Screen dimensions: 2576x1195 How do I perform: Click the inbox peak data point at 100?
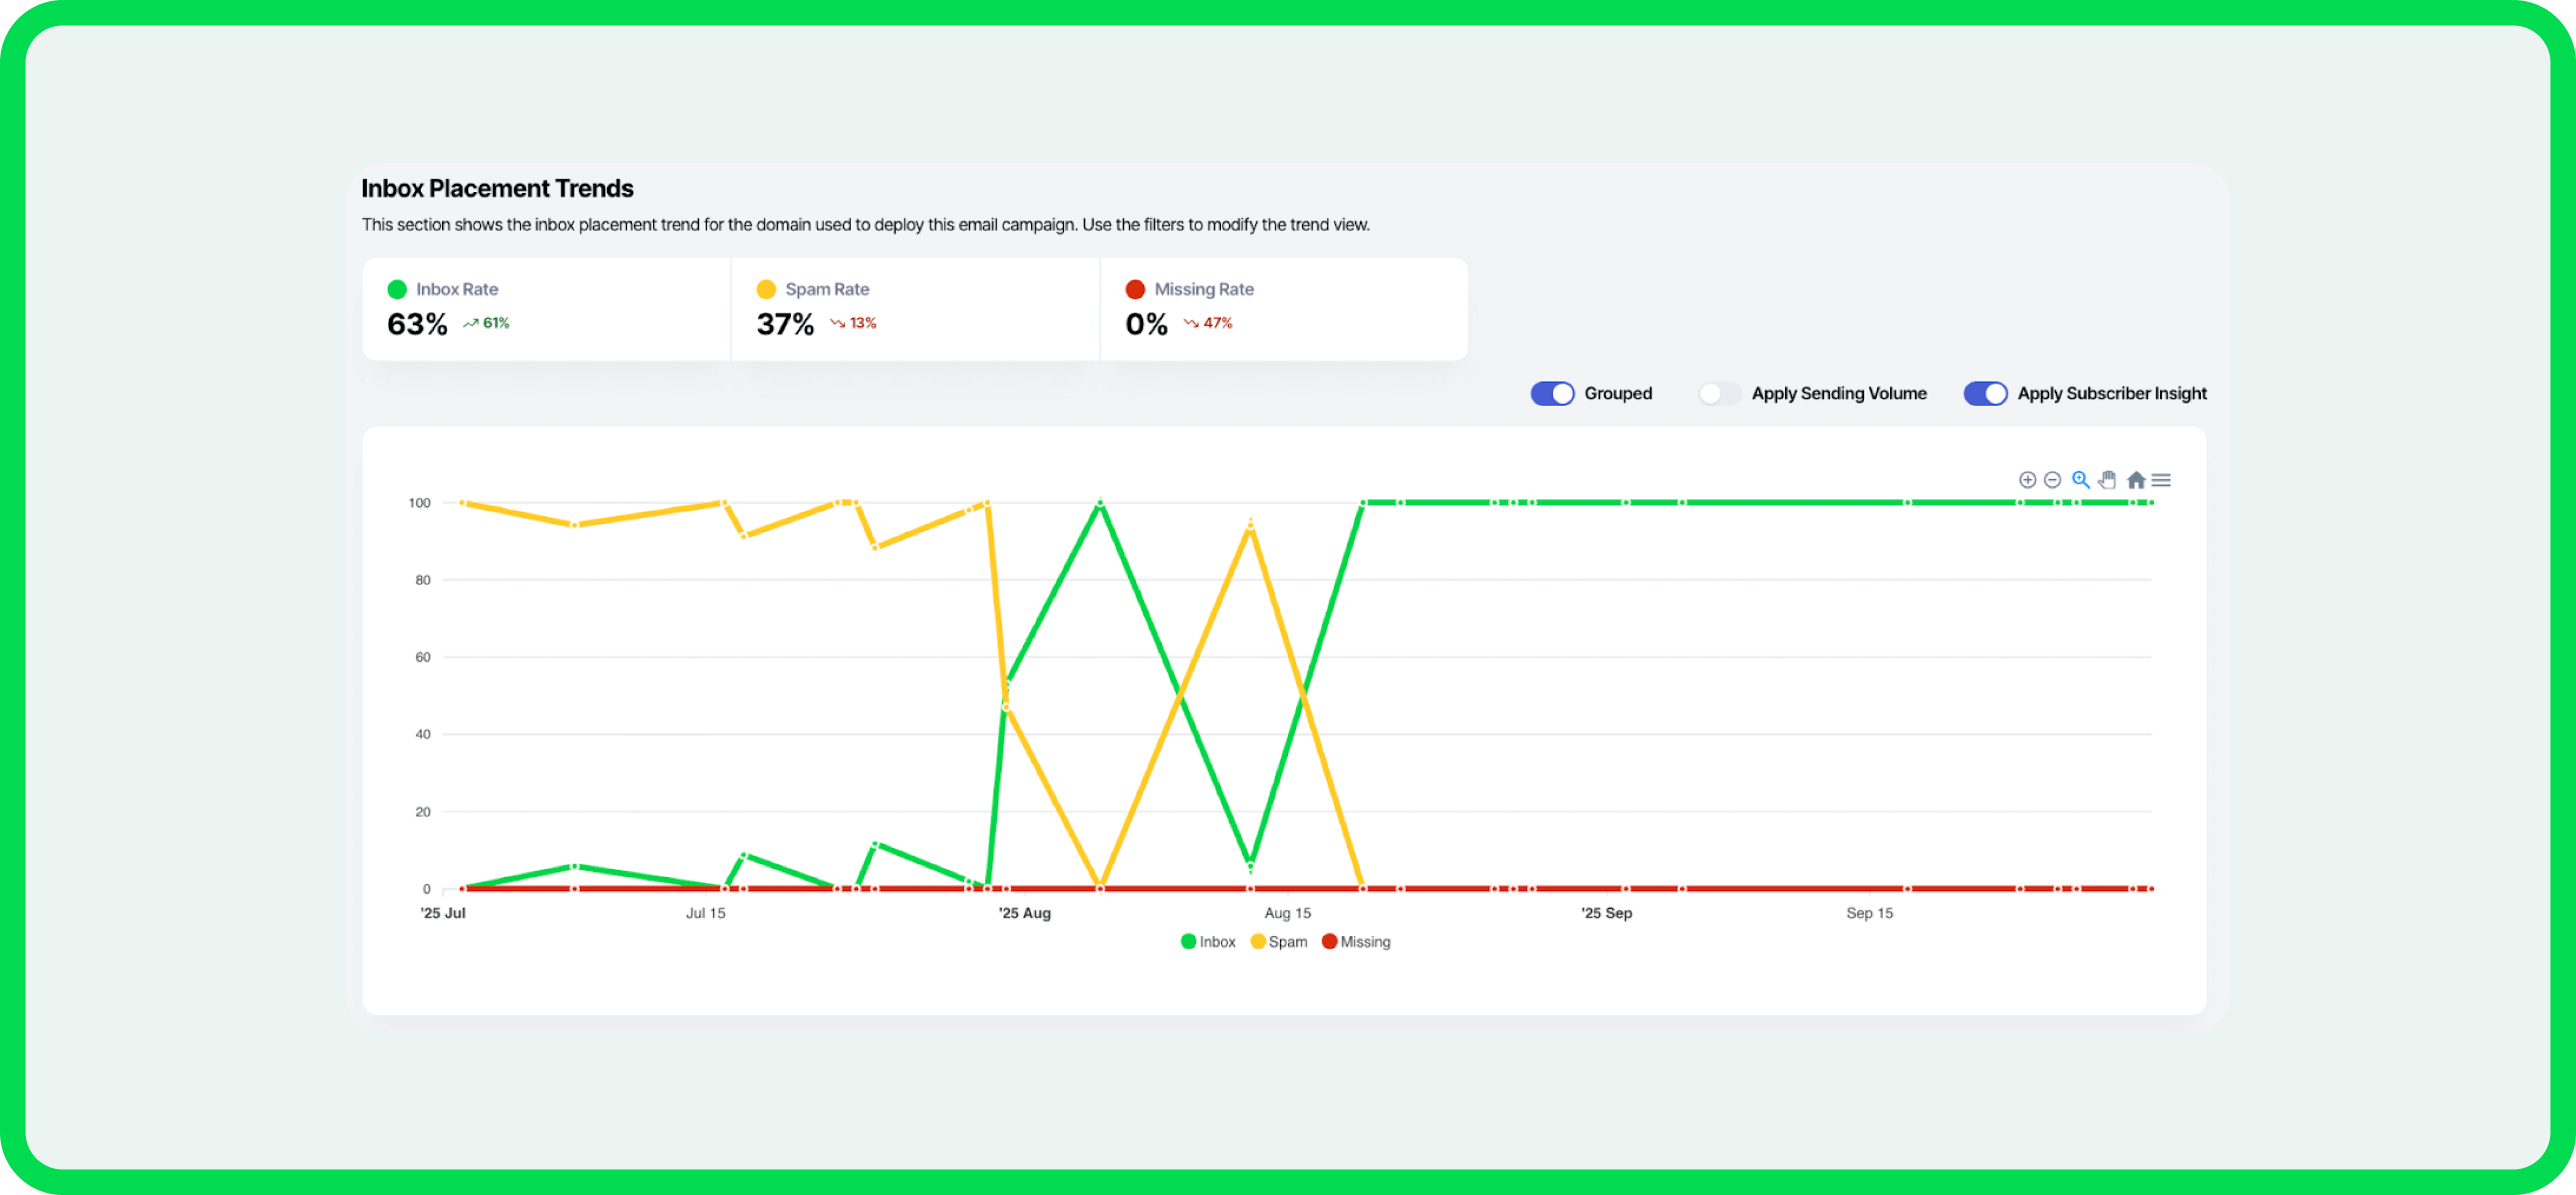coord(1100,503)
